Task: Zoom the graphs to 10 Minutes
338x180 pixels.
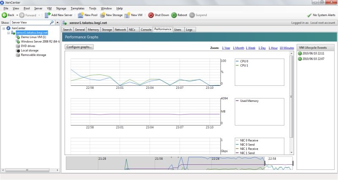Action: 287,48
